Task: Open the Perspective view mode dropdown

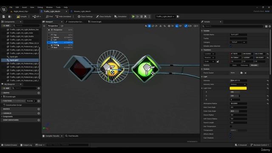Action: [53, 26]
